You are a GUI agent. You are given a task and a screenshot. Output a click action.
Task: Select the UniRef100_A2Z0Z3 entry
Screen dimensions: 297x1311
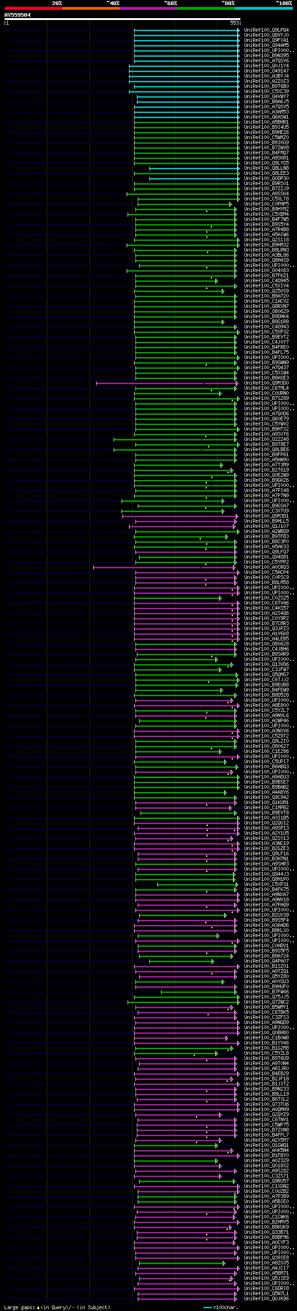click(x=266, y=81)
